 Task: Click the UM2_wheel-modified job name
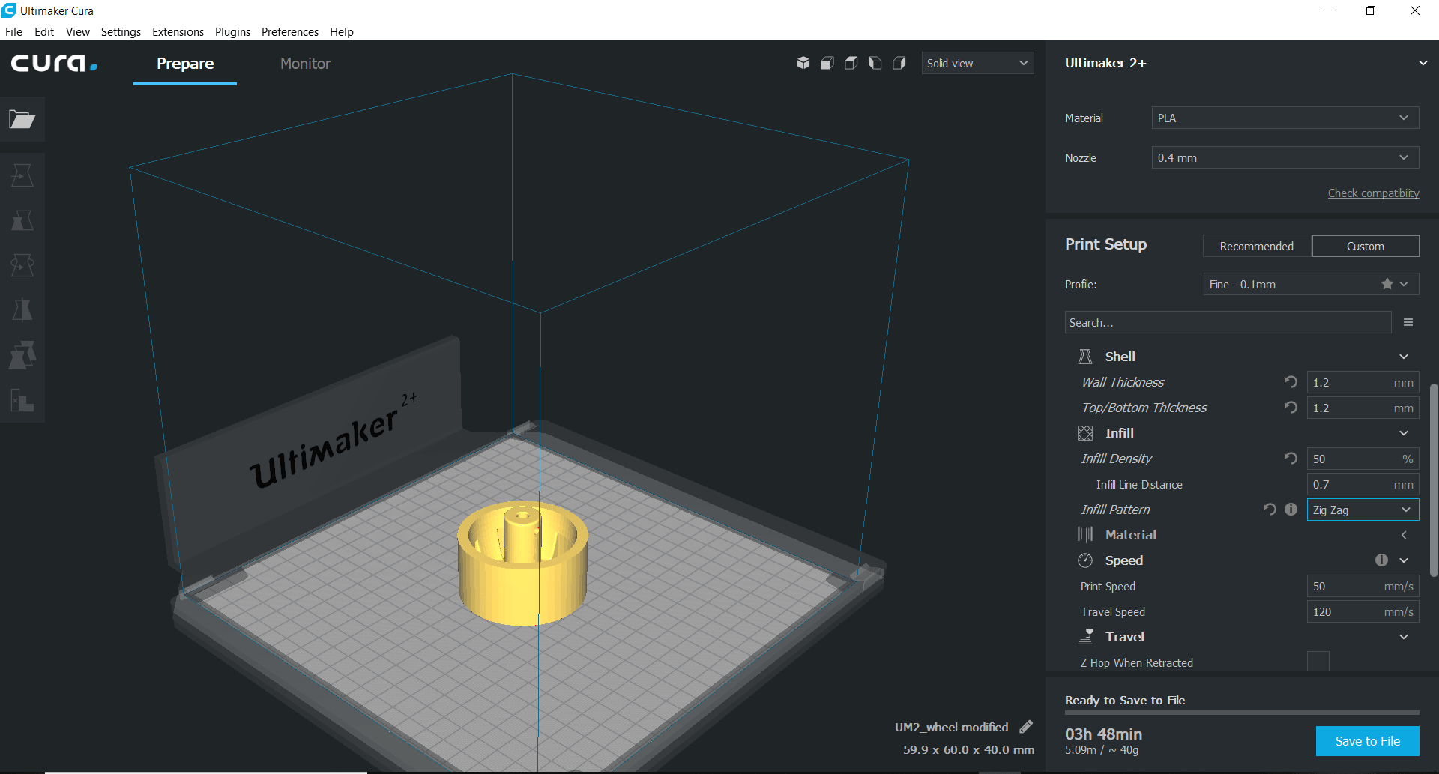951,727
